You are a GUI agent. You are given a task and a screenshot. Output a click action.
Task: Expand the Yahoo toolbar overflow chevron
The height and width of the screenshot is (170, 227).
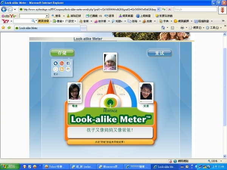point(223,21)
